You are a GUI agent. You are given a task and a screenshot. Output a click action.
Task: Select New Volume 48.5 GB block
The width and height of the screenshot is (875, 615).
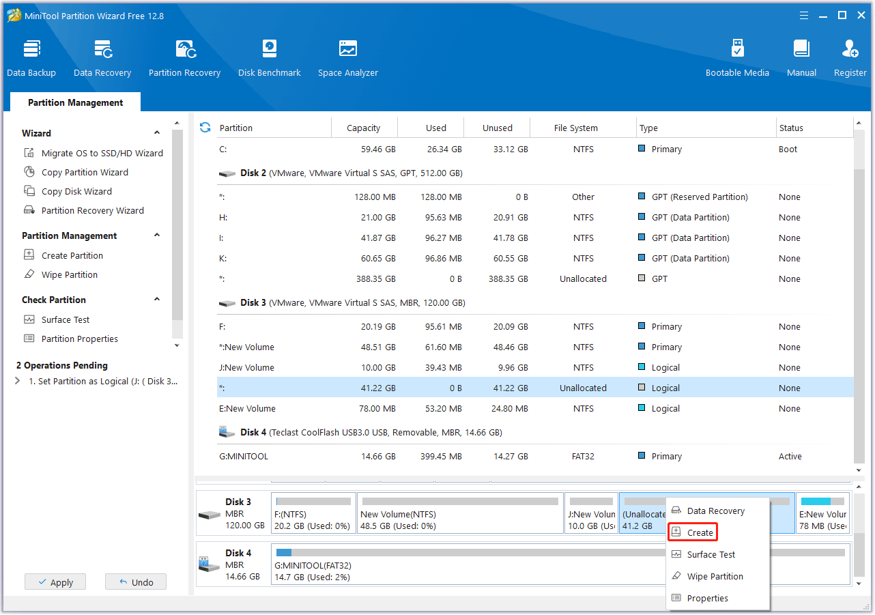(x=460, y=513)
